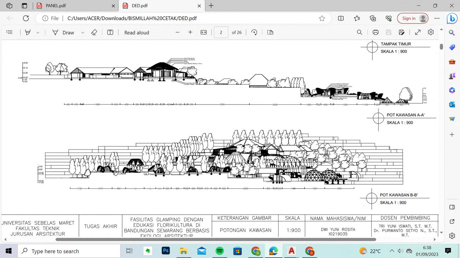
Task: Open File Explorer from the taskbar
Action: (x=184, y=251)
